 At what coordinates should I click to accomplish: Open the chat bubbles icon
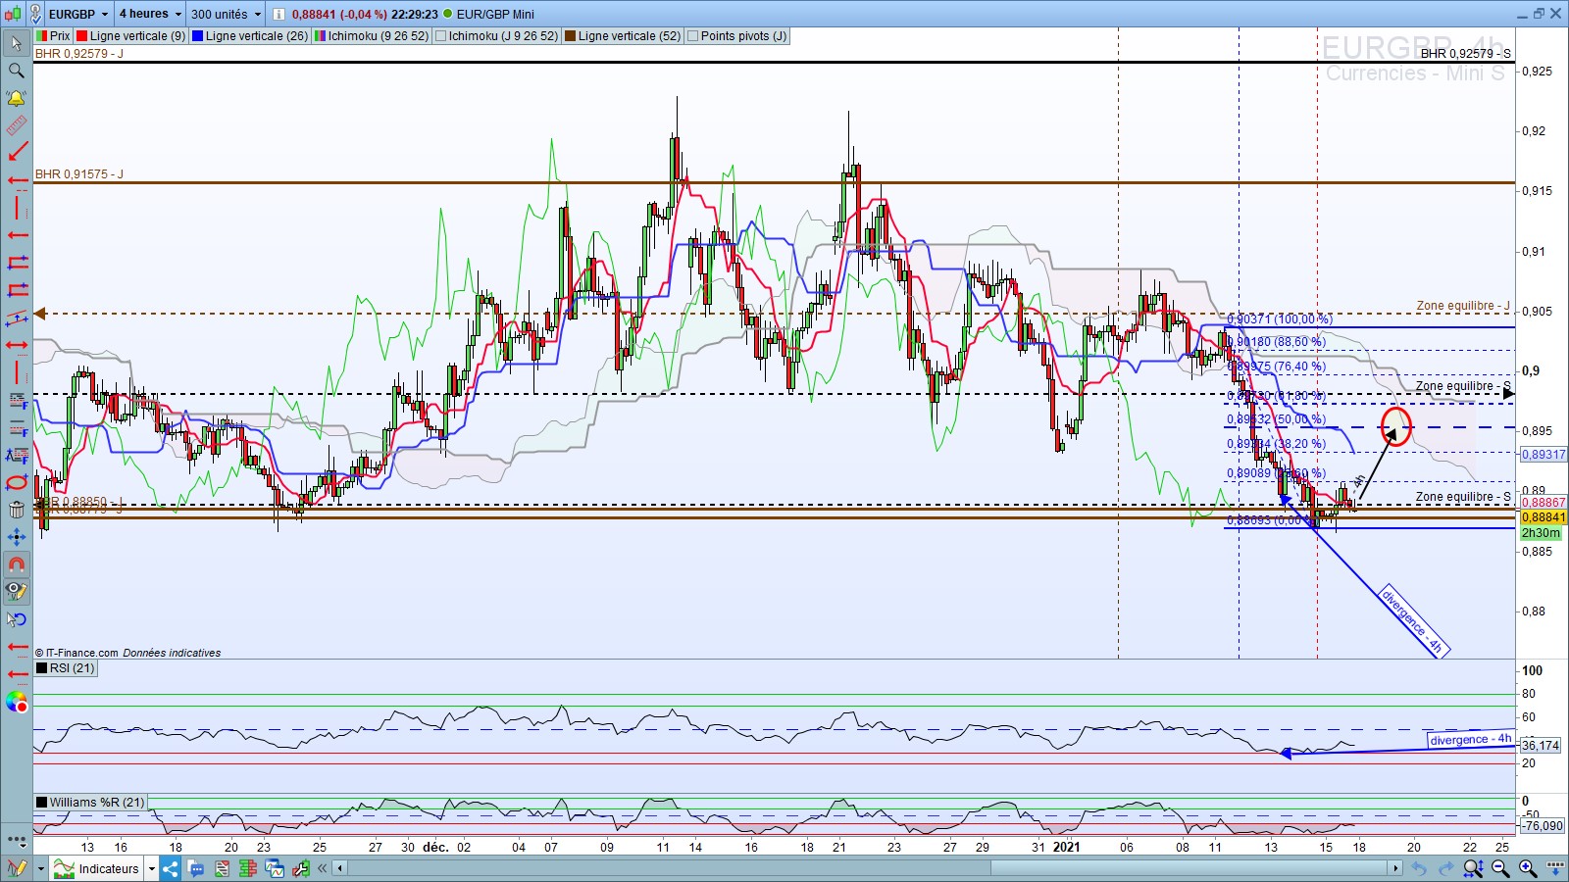(x=196, y=868)
